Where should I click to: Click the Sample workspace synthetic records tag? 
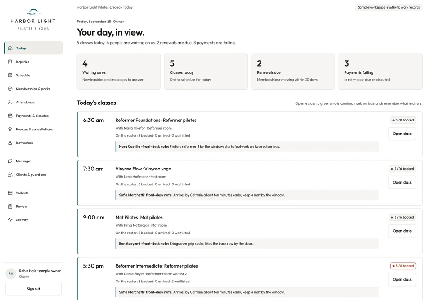tap(389, 8)
